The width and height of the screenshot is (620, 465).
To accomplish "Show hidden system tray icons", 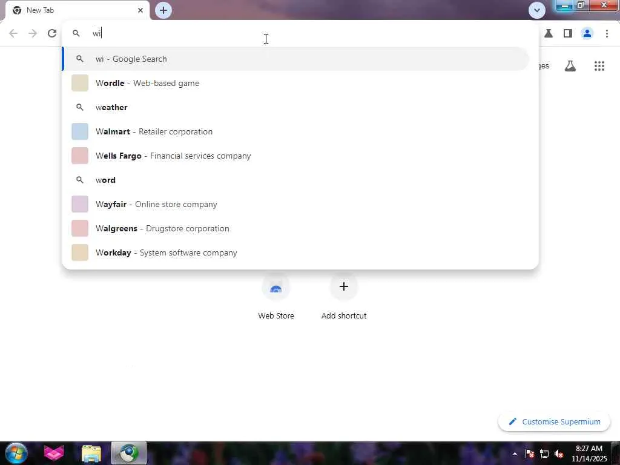I will pyautogui.click(x=515, y=453).
